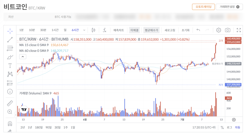The image size is (248, 137).
Task: Switch to the 1시간 interval
Action: click(x=56, y=30)
